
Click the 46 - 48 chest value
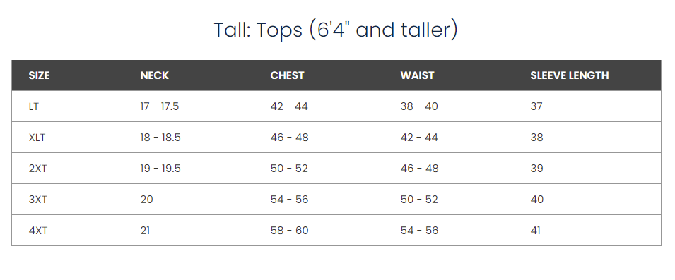tap(289, 138)
